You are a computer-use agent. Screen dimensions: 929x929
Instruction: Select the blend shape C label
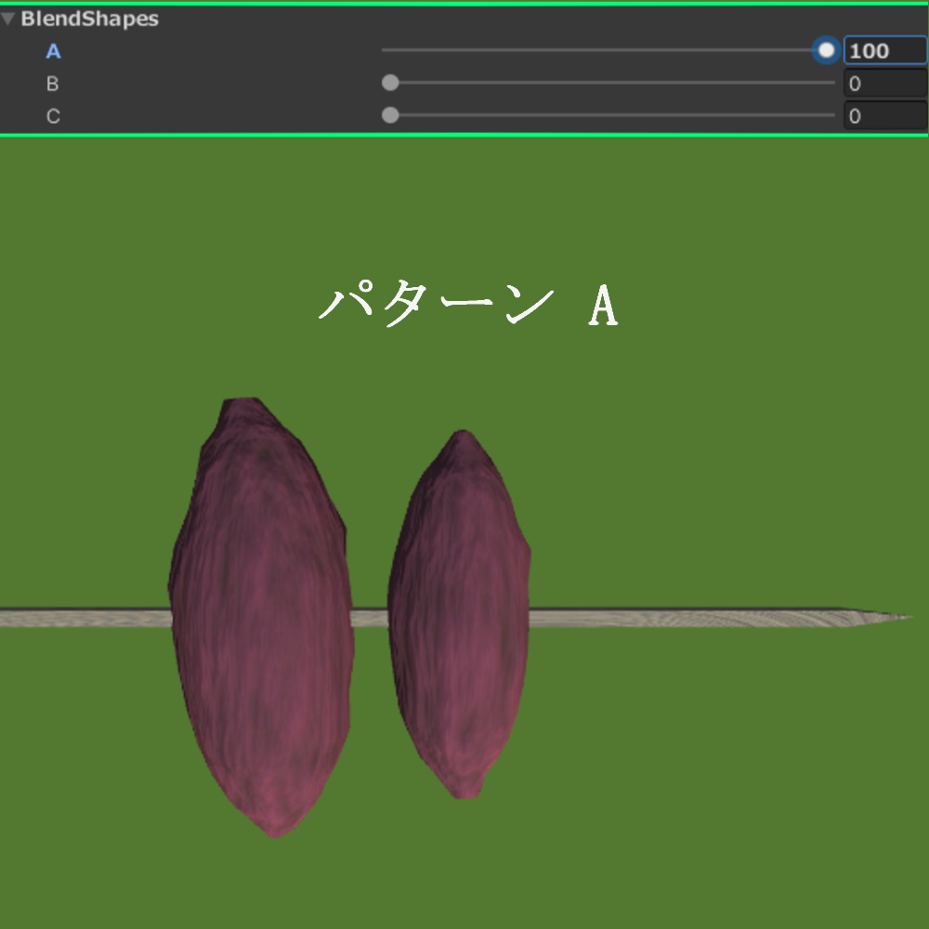pyautogui.click(x=52, y=115)
